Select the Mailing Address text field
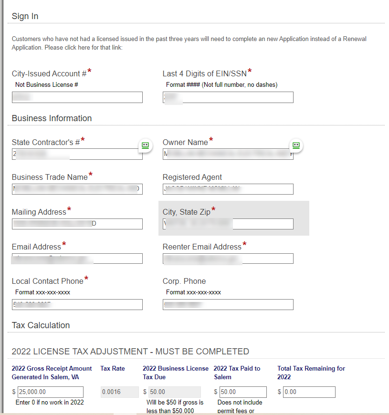This screenshot has width=389, height=415. pos(77,224)
